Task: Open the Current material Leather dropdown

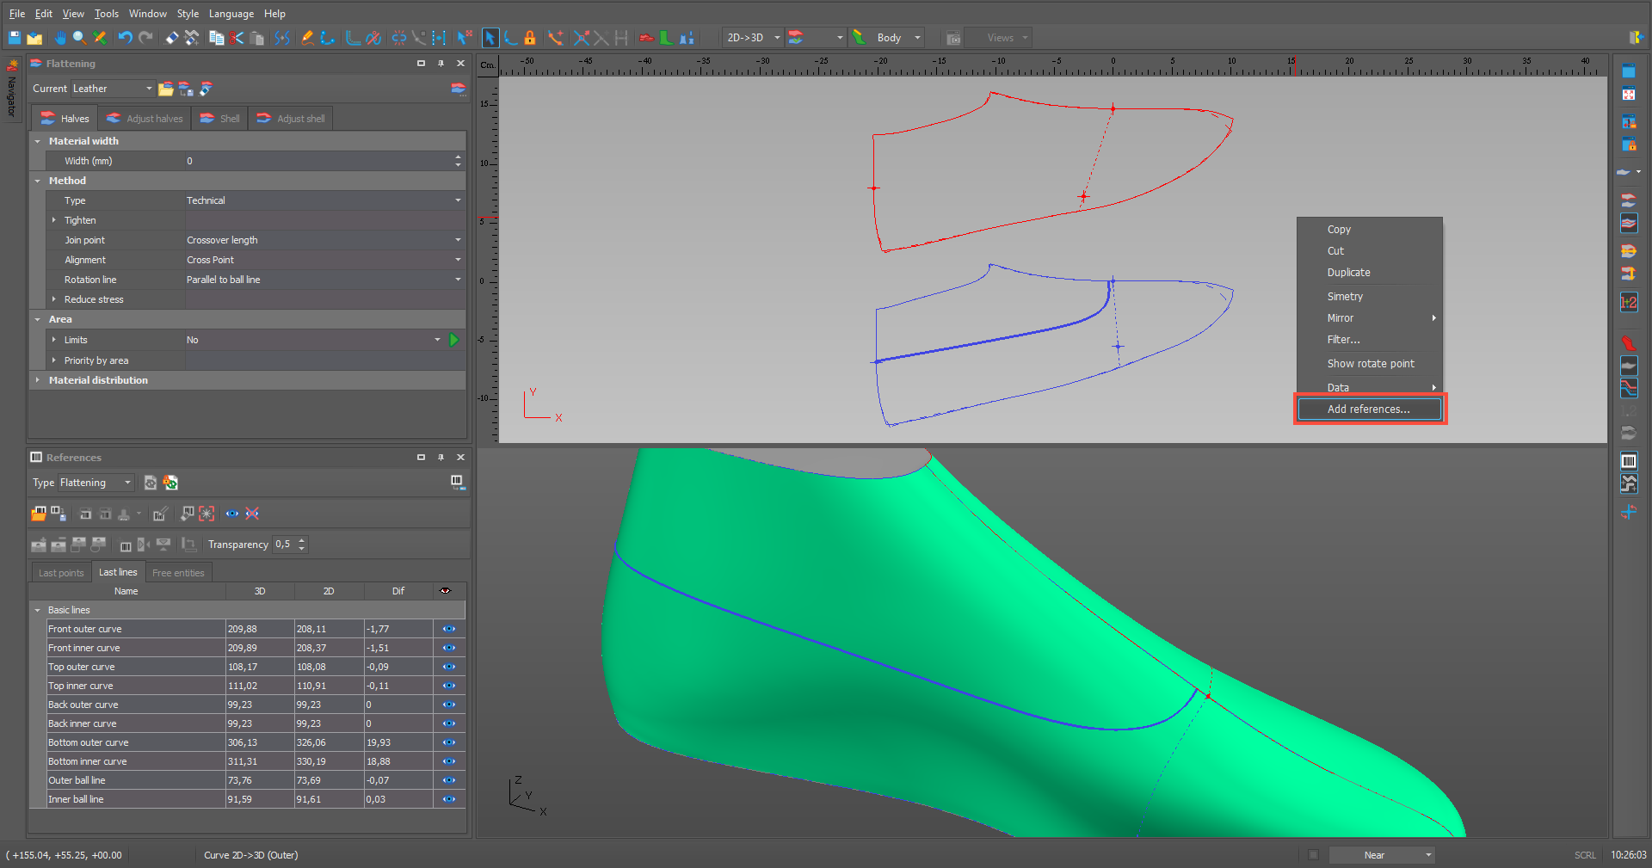Action: click(x=112, y=89)
